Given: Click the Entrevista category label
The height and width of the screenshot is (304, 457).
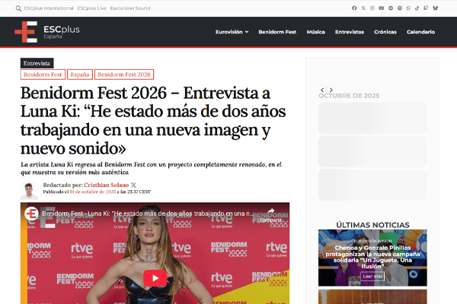Looking at the screenshot, I should [x=37, y=63].
